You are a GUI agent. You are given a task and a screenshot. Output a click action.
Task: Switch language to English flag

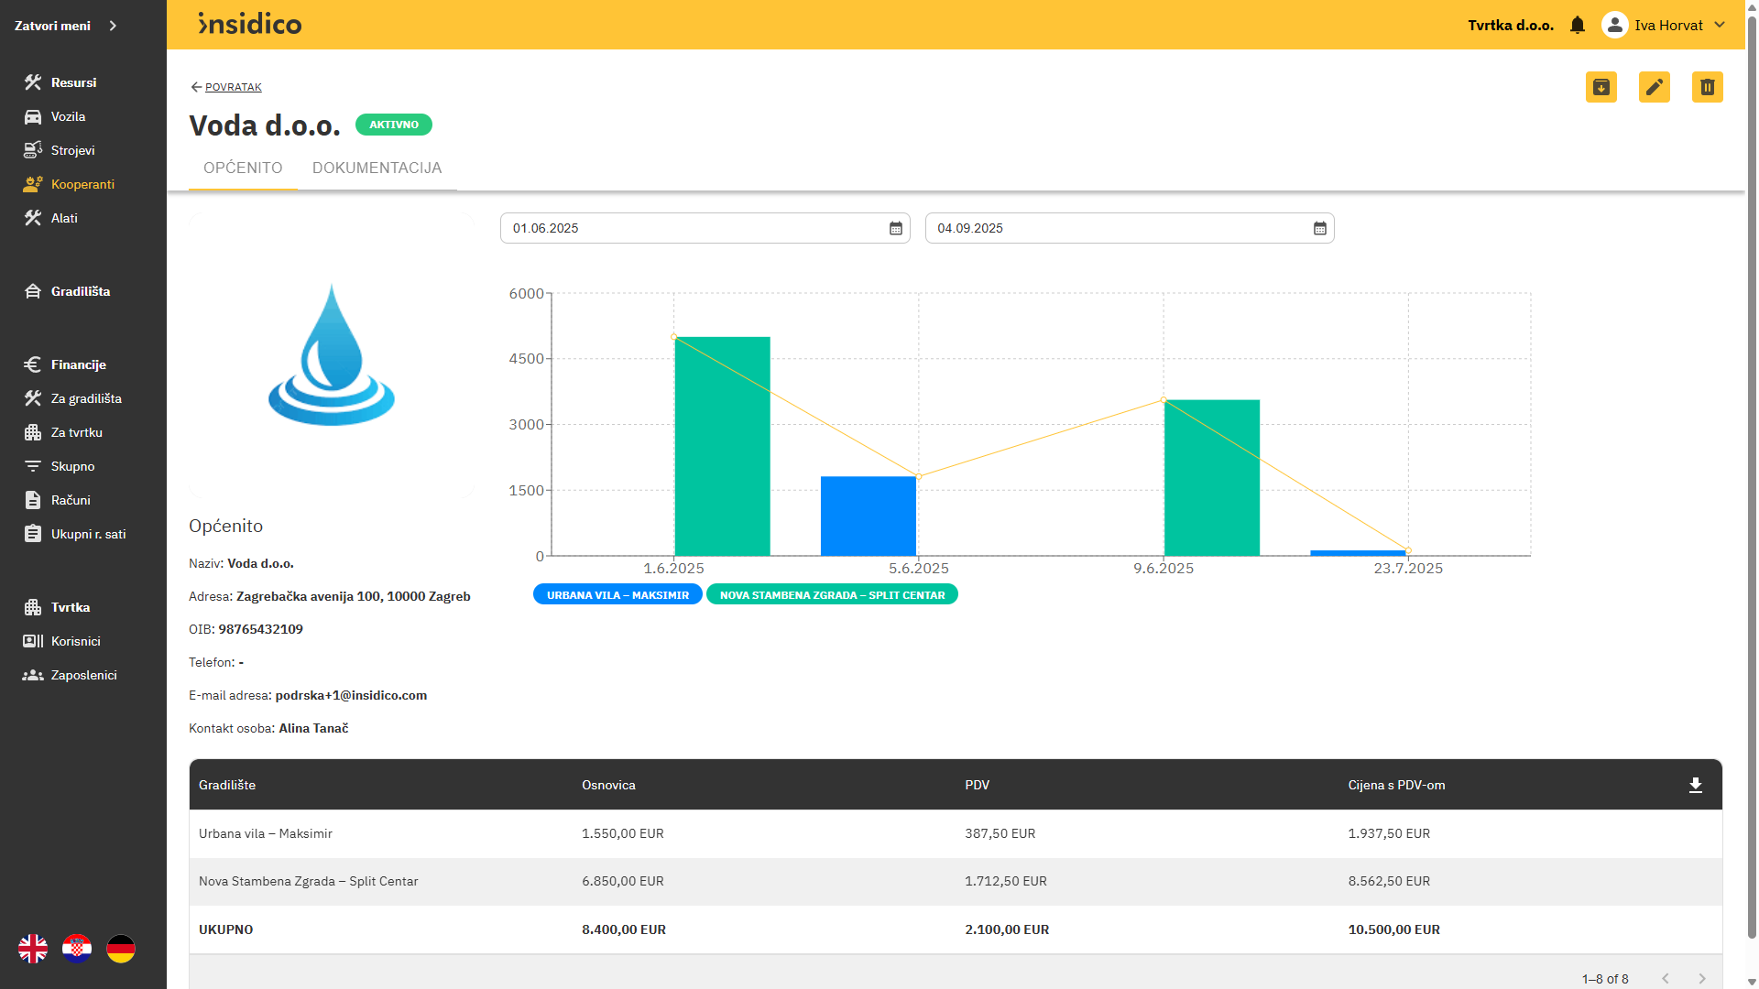(33, 949)
